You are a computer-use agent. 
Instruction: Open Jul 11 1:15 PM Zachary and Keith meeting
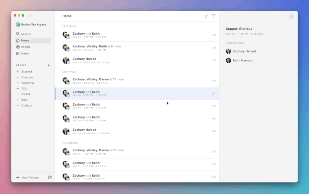pos(137,164)
